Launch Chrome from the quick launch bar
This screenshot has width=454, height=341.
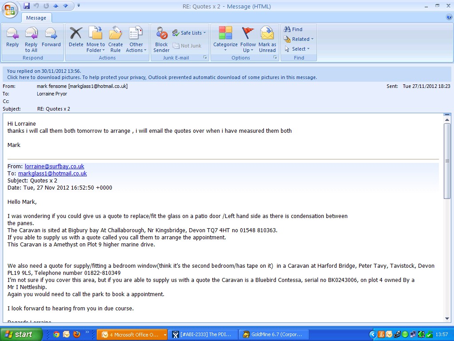point(56,334)
